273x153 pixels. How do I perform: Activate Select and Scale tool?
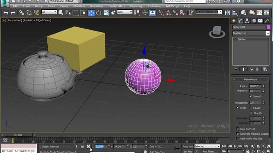coord(106,13)
